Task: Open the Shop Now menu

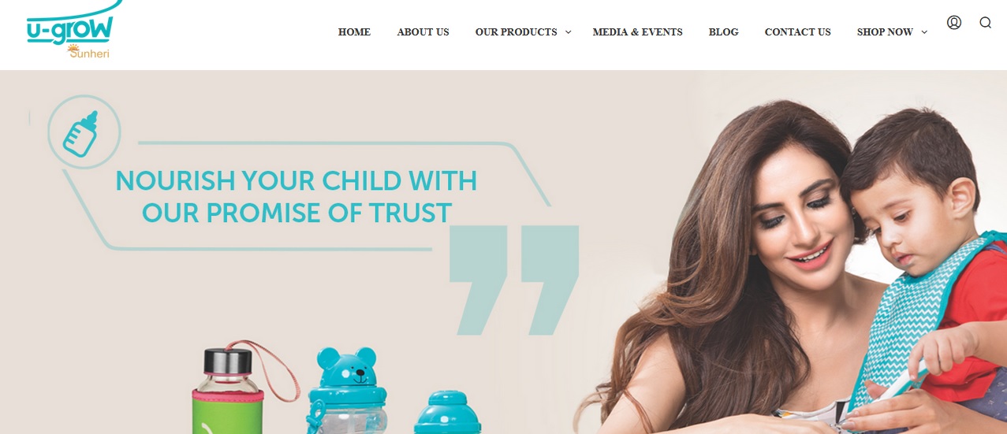Action: click(x=885, y=32)
